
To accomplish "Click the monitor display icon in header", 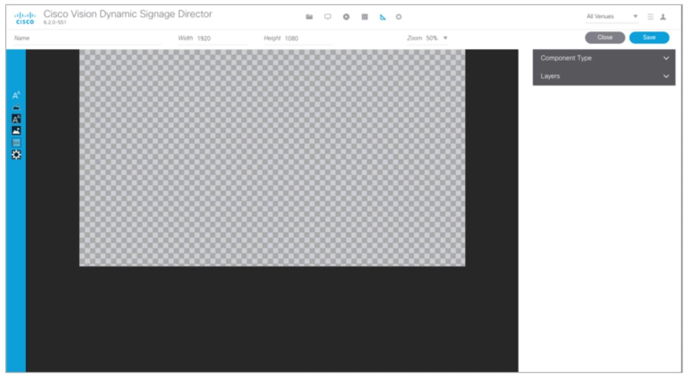I will (x=328, y=17).
